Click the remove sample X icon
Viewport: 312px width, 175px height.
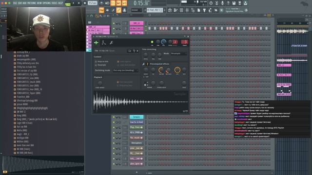[x=137, y=51]
